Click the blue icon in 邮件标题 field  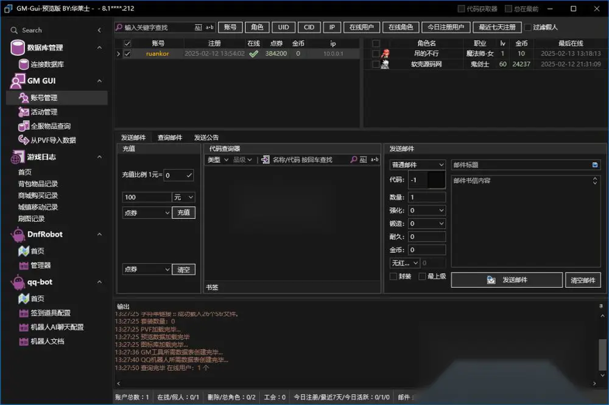pyautogui.click(x=594, y=165)
